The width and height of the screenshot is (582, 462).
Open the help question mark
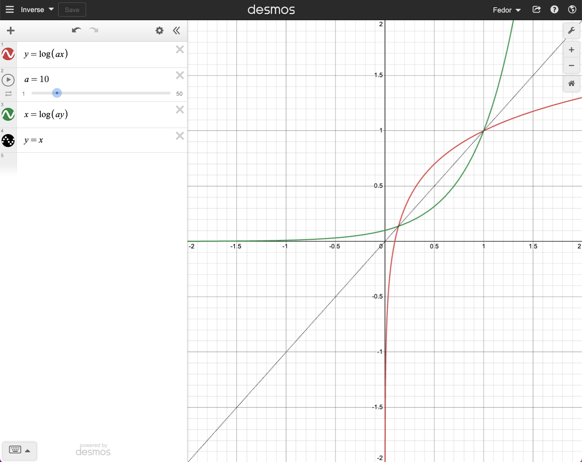tap(555, 10)
